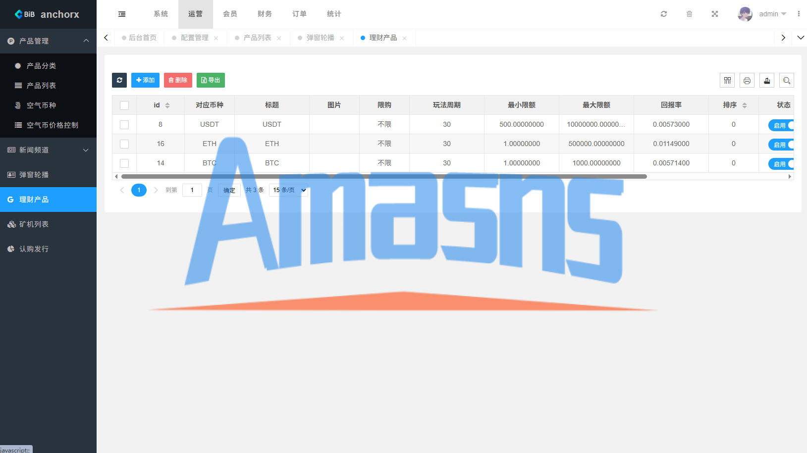Sort by 排序 column arrows
807x453 pixels.
point(745,105)
